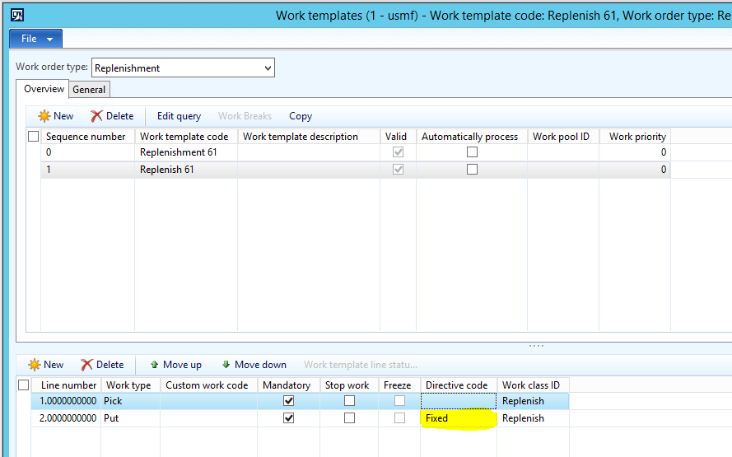Viewport: 732px width, 457px height.
Task: Click New in the template lines toolbar
Action: (46, 365)
